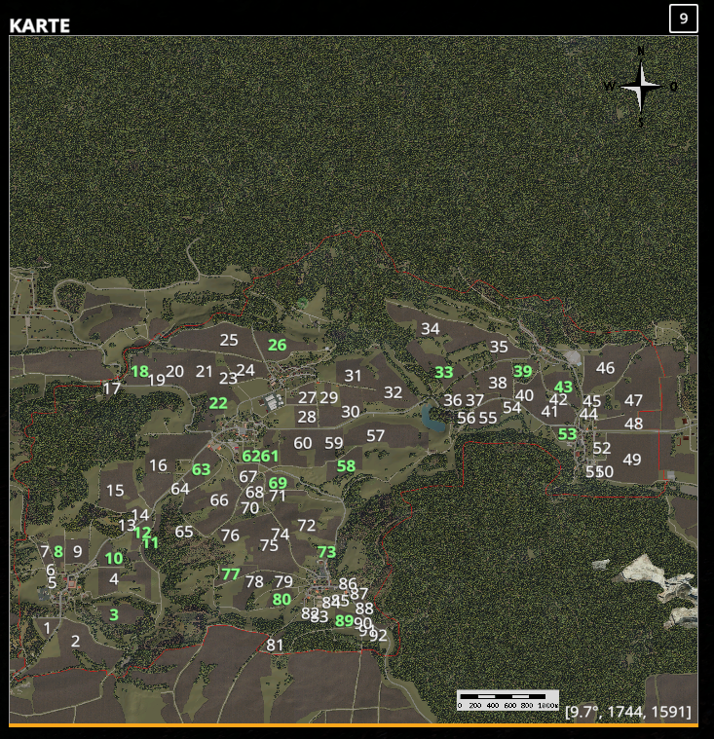Screen dimensions: 714x739
Task: Click field number 34 on map
Action: (x=431, y=328)
